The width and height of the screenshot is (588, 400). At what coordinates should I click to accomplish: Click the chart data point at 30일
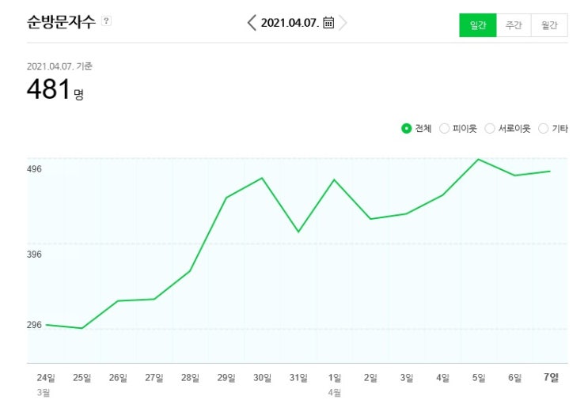coord(262,178)
